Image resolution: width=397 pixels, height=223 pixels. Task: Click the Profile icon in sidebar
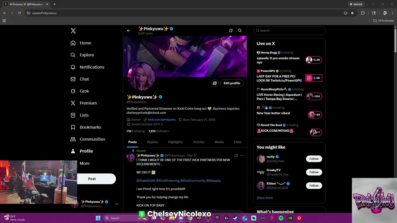click(x=73, y=151)
